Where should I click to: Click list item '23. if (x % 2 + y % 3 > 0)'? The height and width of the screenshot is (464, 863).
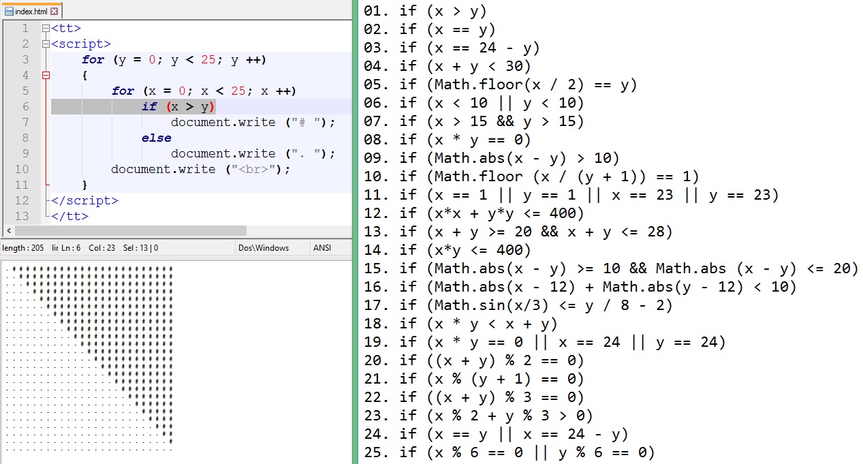pos(478,416)
